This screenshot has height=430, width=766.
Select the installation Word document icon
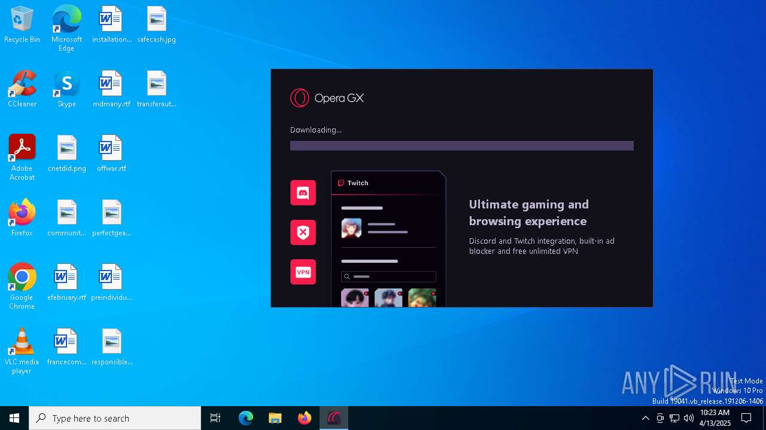112,25
